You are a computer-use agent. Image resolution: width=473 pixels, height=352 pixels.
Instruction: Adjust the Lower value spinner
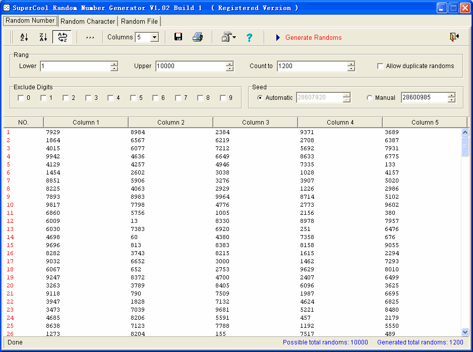(114, 66)
